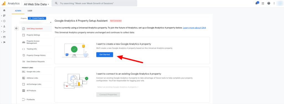
Task: Open the Audience person icon in sidebar
Action: (x=4, y=26)
